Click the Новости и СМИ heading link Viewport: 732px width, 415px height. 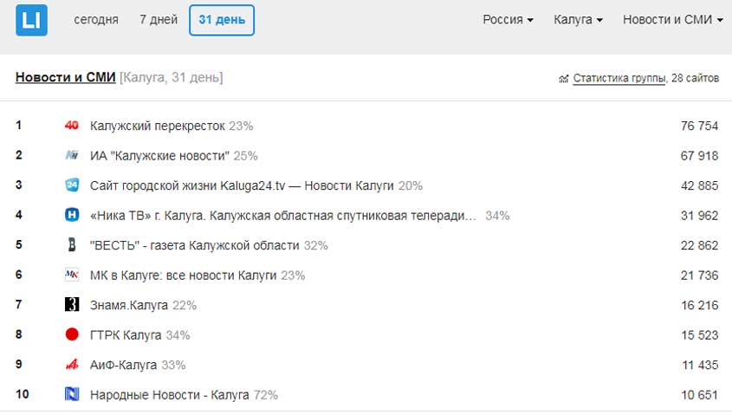pos(66,78)
